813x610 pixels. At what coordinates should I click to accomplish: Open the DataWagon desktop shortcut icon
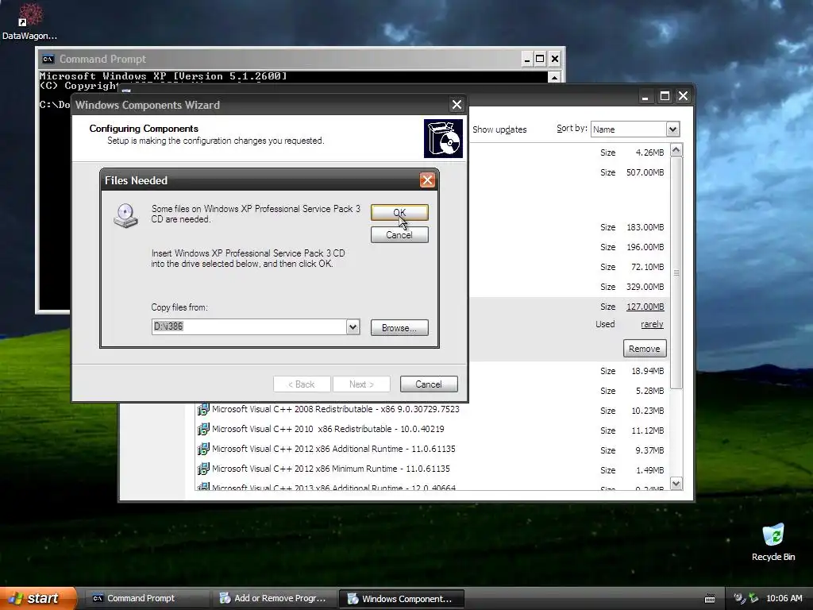[29, 14]
